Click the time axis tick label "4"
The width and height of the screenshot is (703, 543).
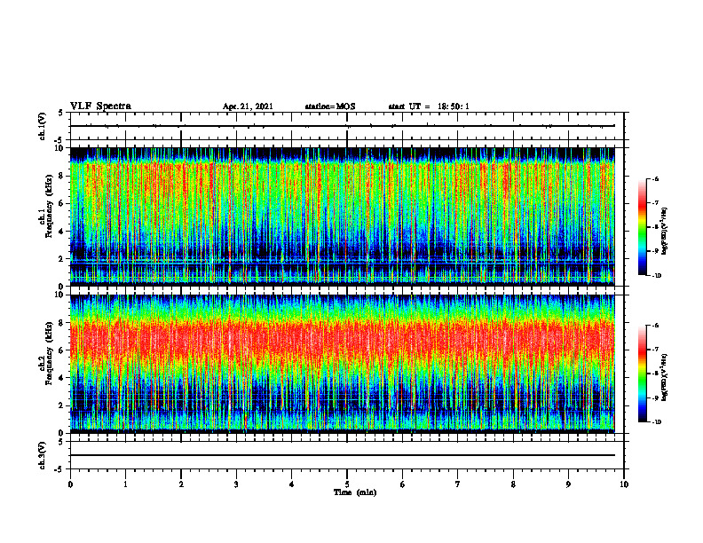pos(292,484)
